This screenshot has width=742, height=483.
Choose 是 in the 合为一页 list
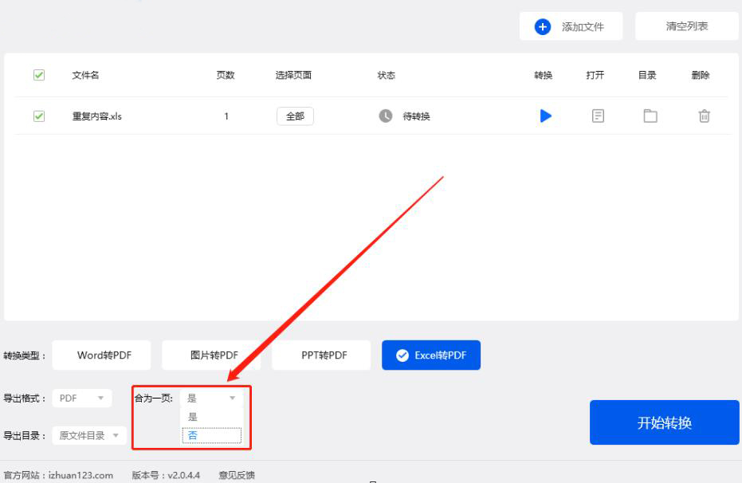211,417
